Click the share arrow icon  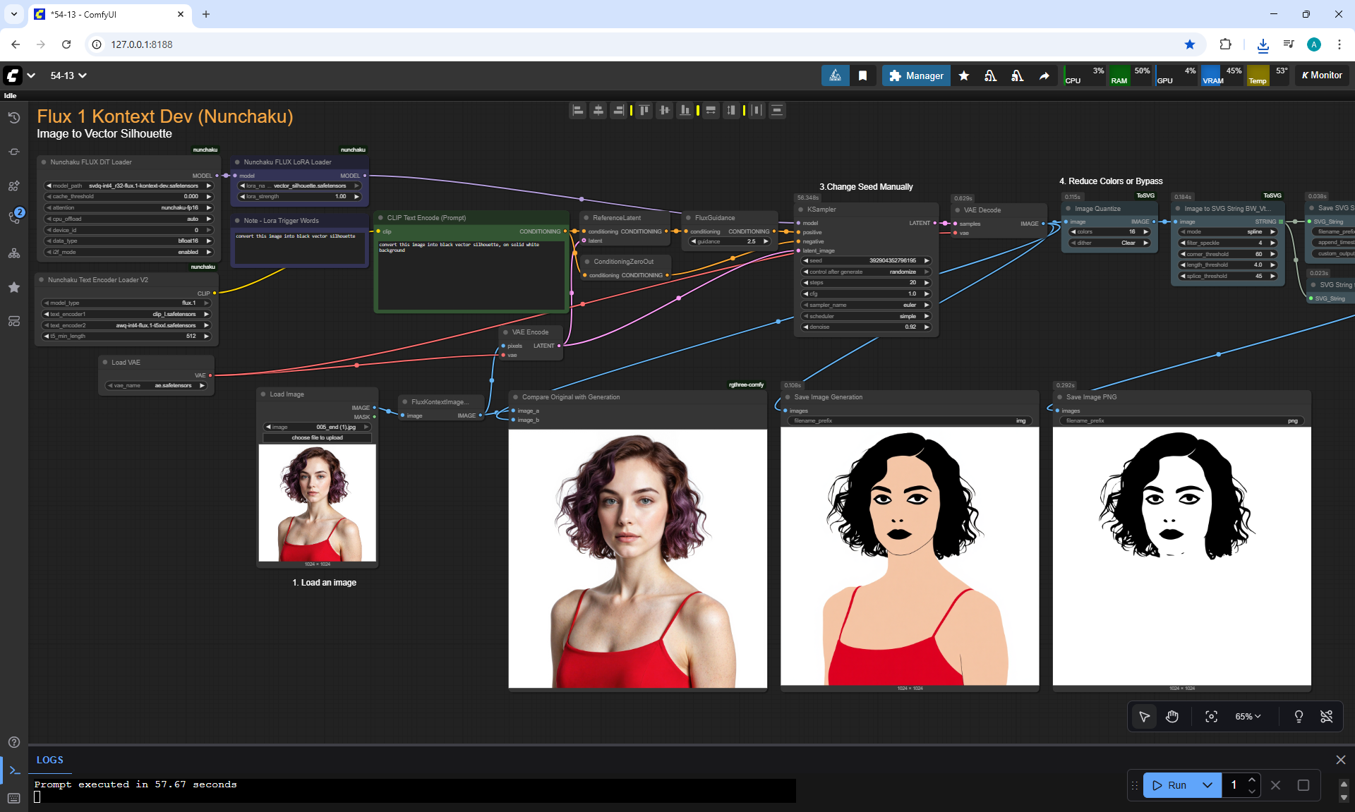tap(1044, 75)
